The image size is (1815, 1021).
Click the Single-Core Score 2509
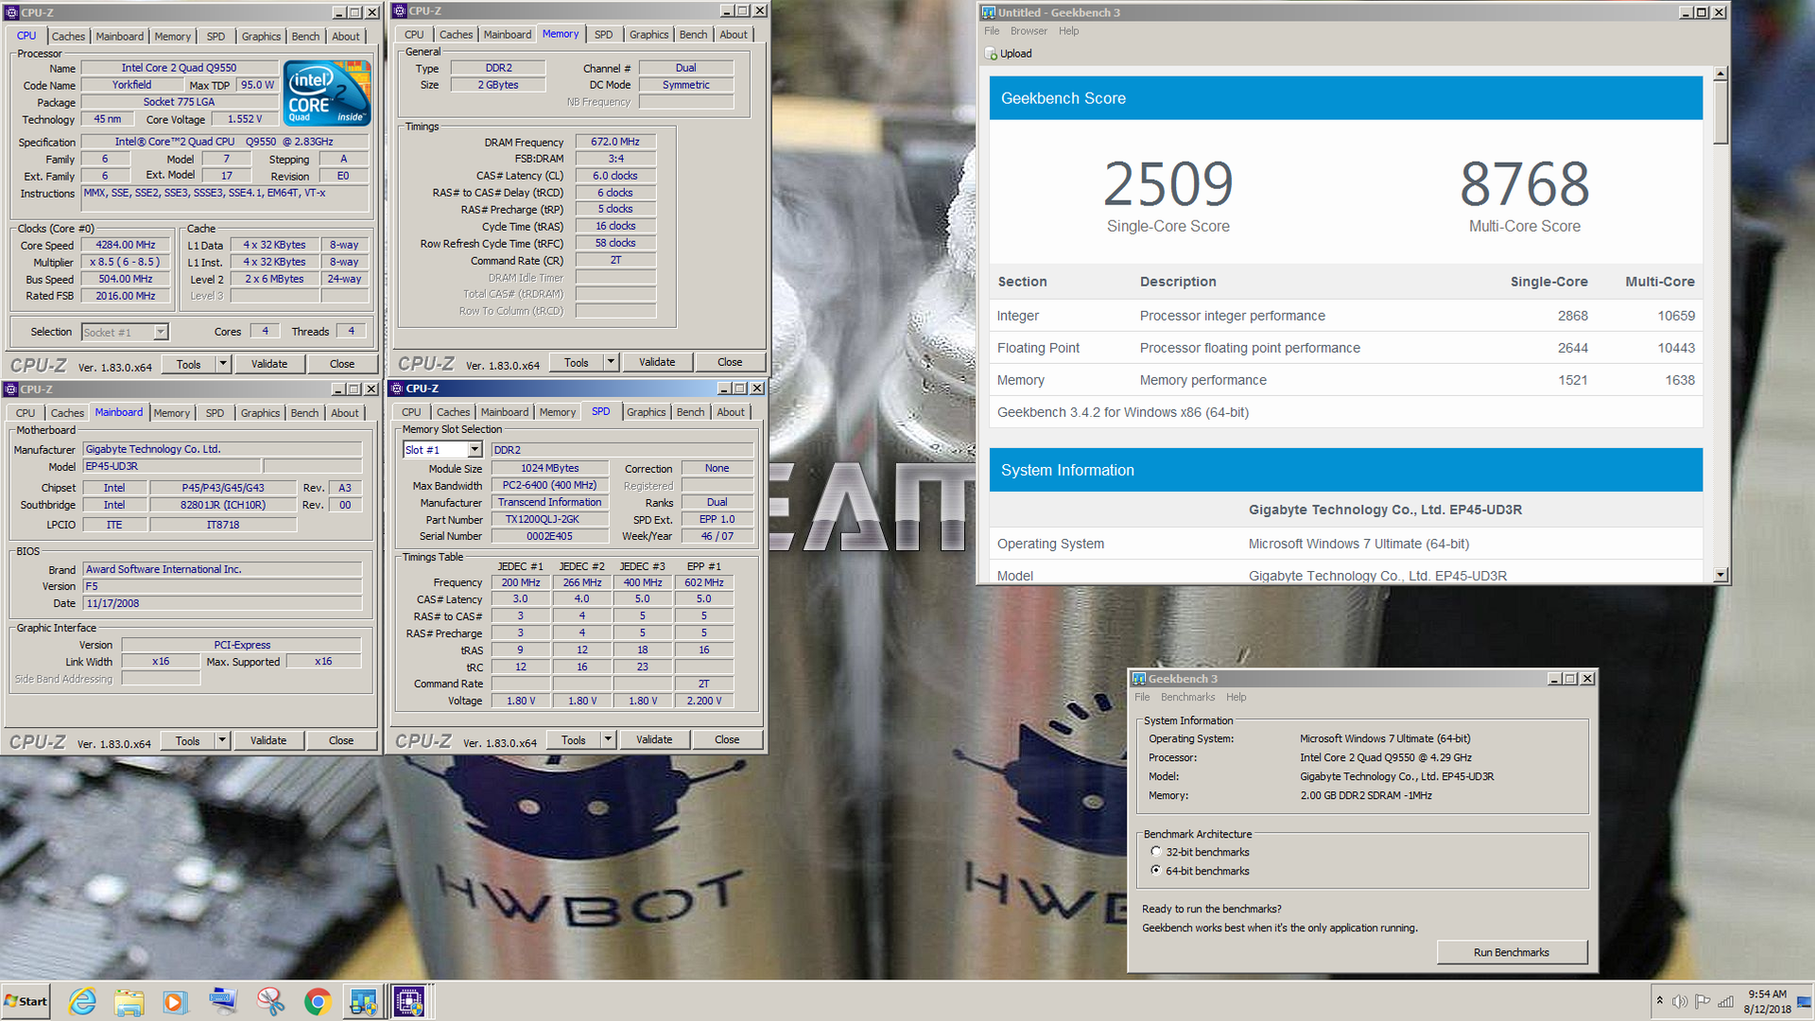tap(1168, 183)
